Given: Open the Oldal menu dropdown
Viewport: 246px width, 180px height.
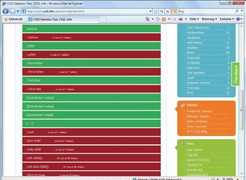Looking at the screenshot, I should [x=194, y=19].
